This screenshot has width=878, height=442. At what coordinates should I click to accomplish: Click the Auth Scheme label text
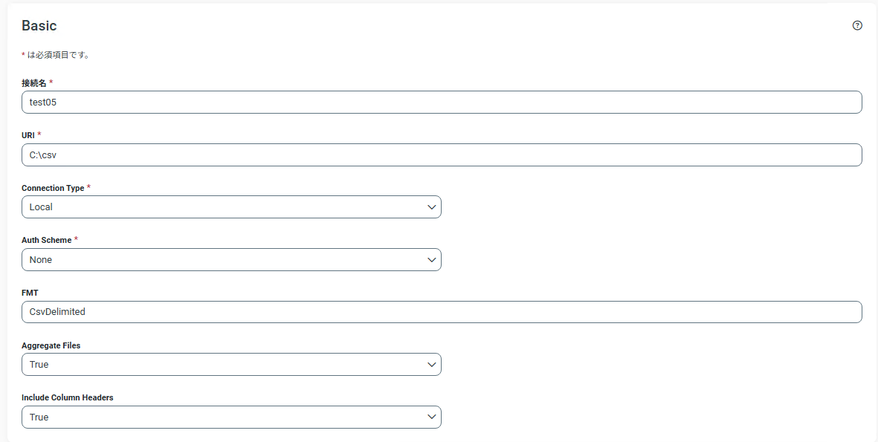[x=47, y=240]
